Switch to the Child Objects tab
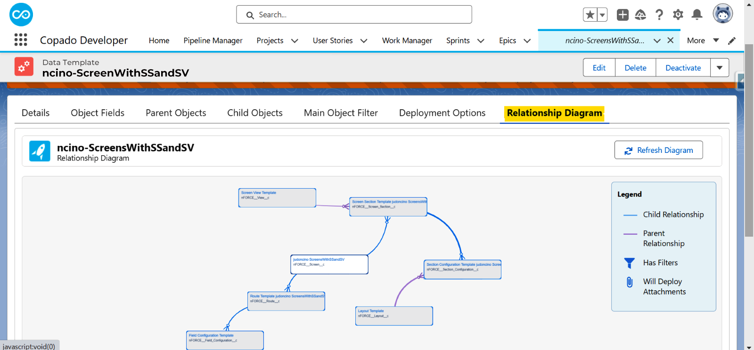Viewport: 754px width, 350px height. pyautogui.click(x=255, y=113)
